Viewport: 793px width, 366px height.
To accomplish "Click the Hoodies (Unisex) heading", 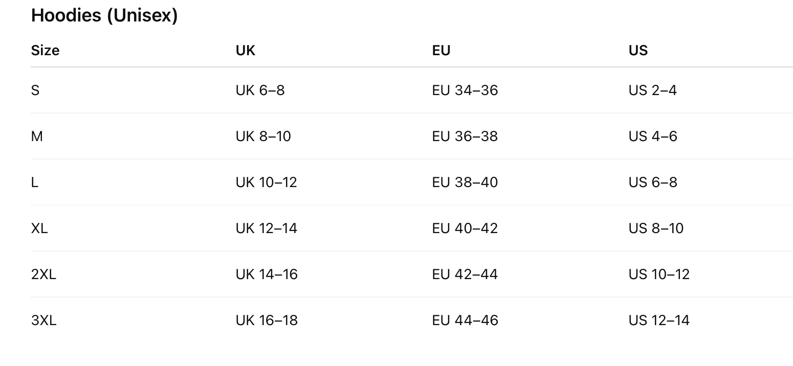I will 104,15.
